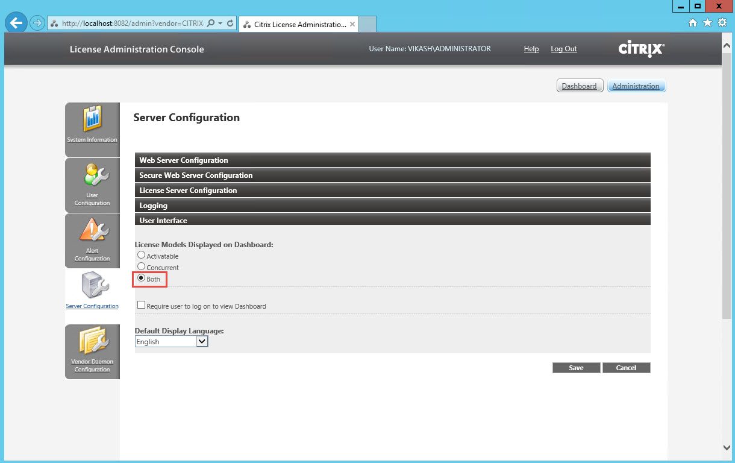Expand the Logging section

393,205
